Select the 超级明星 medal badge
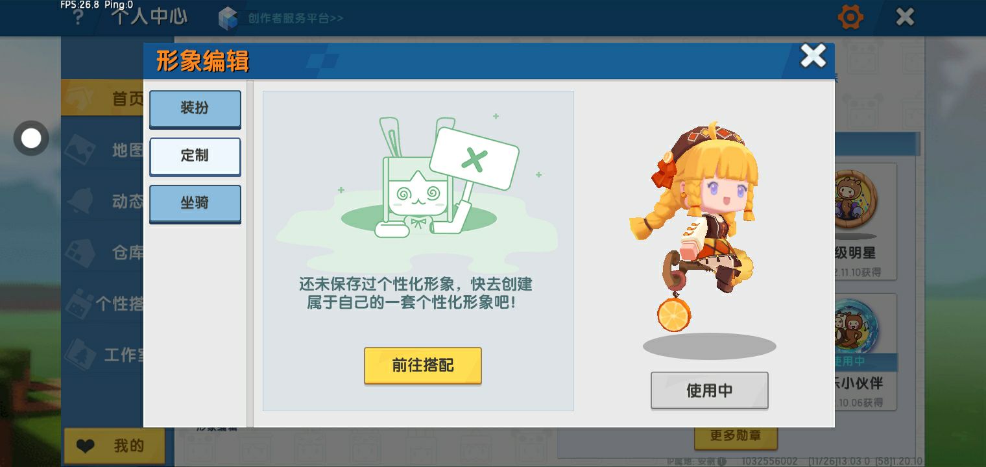 point(856,200)
